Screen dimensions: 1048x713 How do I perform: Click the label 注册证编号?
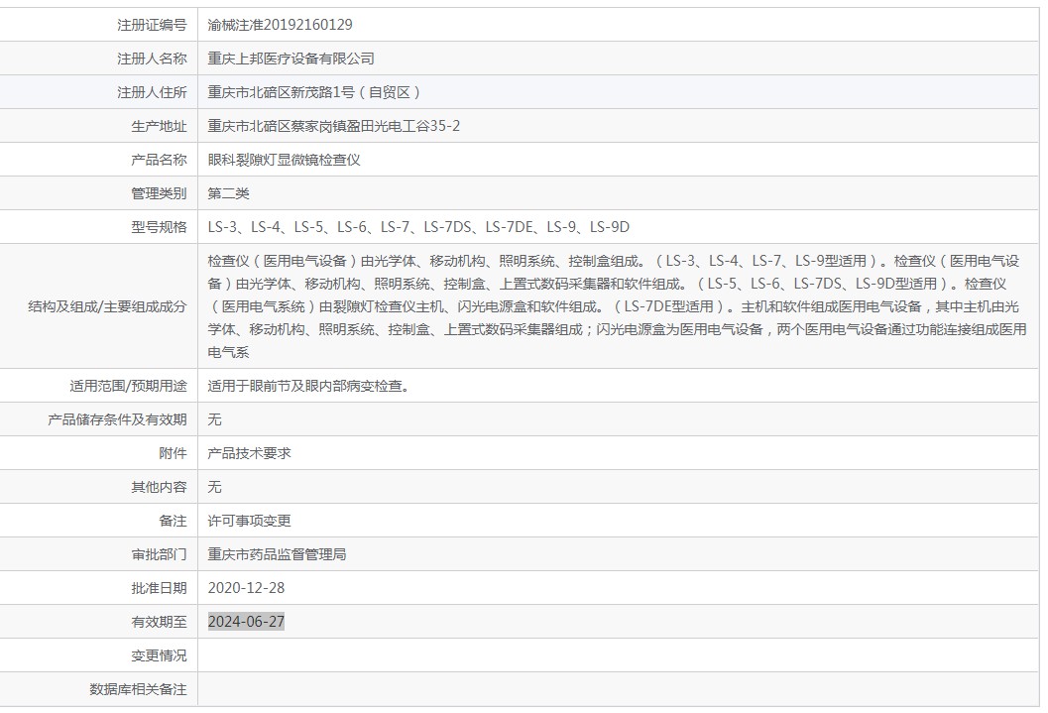pyautogui.click(x=152, y=25)
